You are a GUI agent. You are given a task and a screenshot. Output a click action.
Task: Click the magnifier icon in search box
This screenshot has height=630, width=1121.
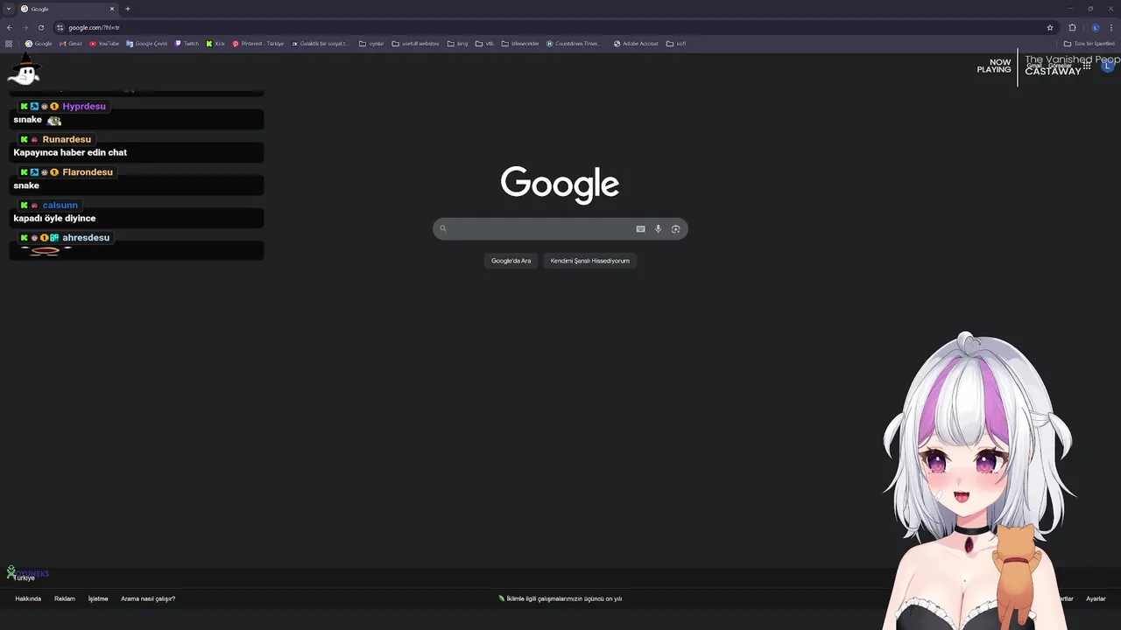coord(443,229)
